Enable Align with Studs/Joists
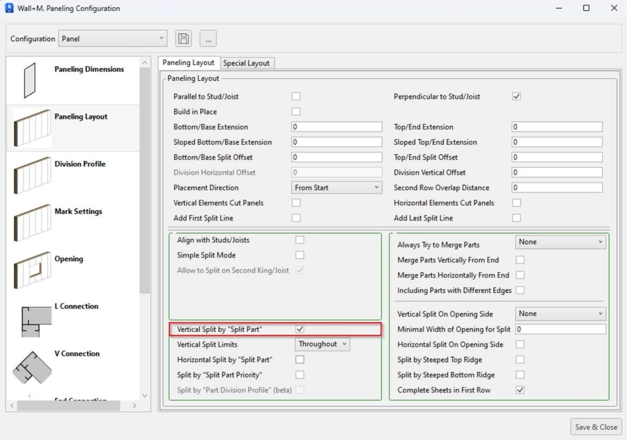 (x=299, y=240)
